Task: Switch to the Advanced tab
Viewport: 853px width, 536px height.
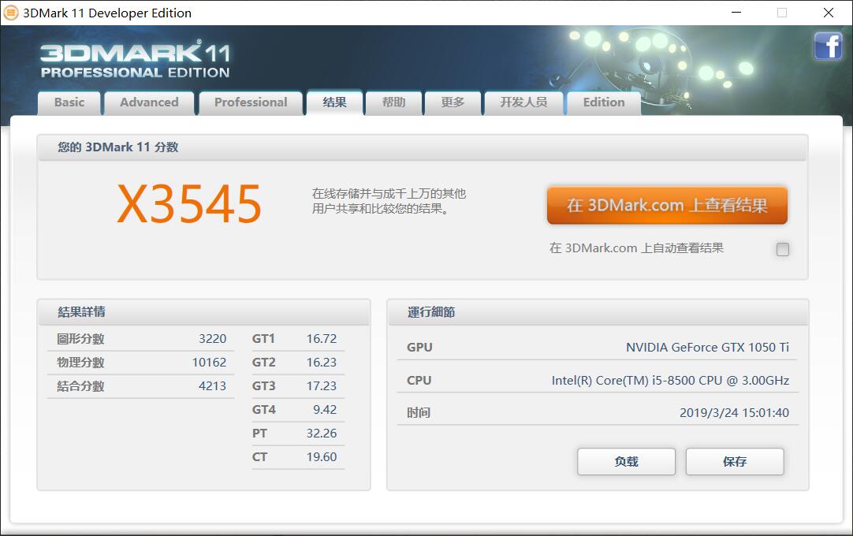Action: [x=148, y=102]
